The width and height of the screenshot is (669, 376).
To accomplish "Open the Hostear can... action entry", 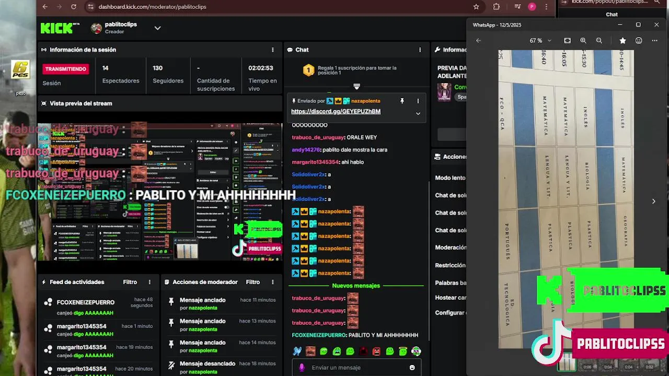I will (x=451, y=298).
